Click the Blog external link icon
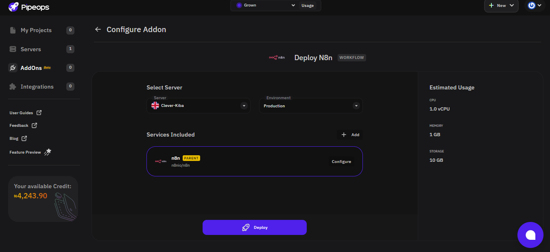The image size is (550, 252). pyautogui.click(x=24, y=138)
